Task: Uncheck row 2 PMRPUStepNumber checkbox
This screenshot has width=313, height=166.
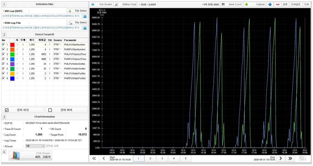Action: pyautogui.click(x=3, y=49)
